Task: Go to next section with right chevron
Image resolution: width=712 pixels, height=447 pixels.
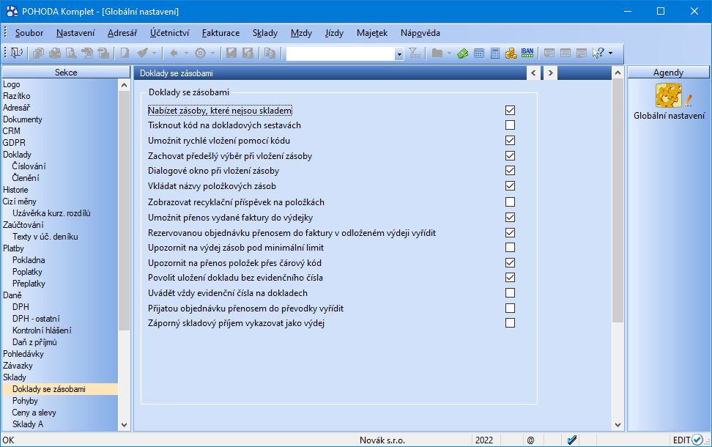Action: (x=550, y=73)
